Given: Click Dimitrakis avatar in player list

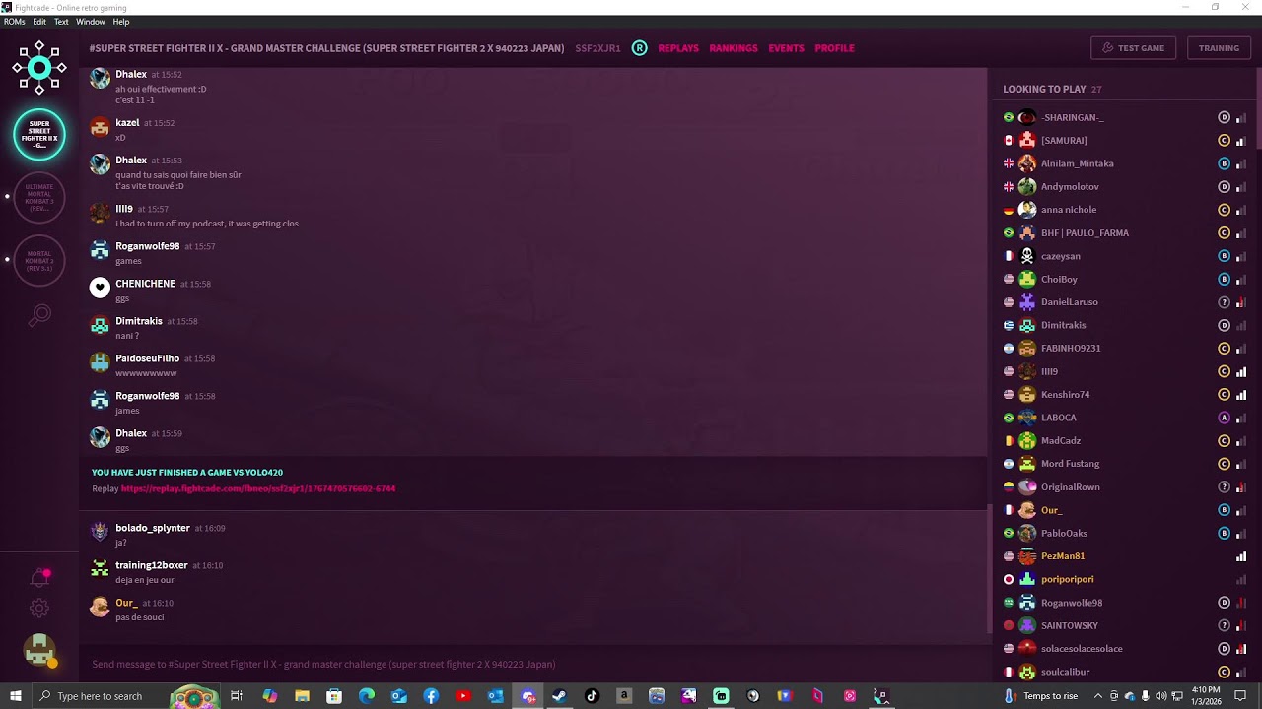Looking at the screenshot, I should 1027,325.
